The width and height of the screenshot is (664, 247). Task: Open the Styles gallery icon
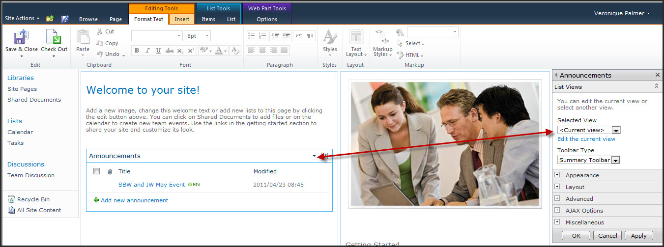(x=330, y=38)
